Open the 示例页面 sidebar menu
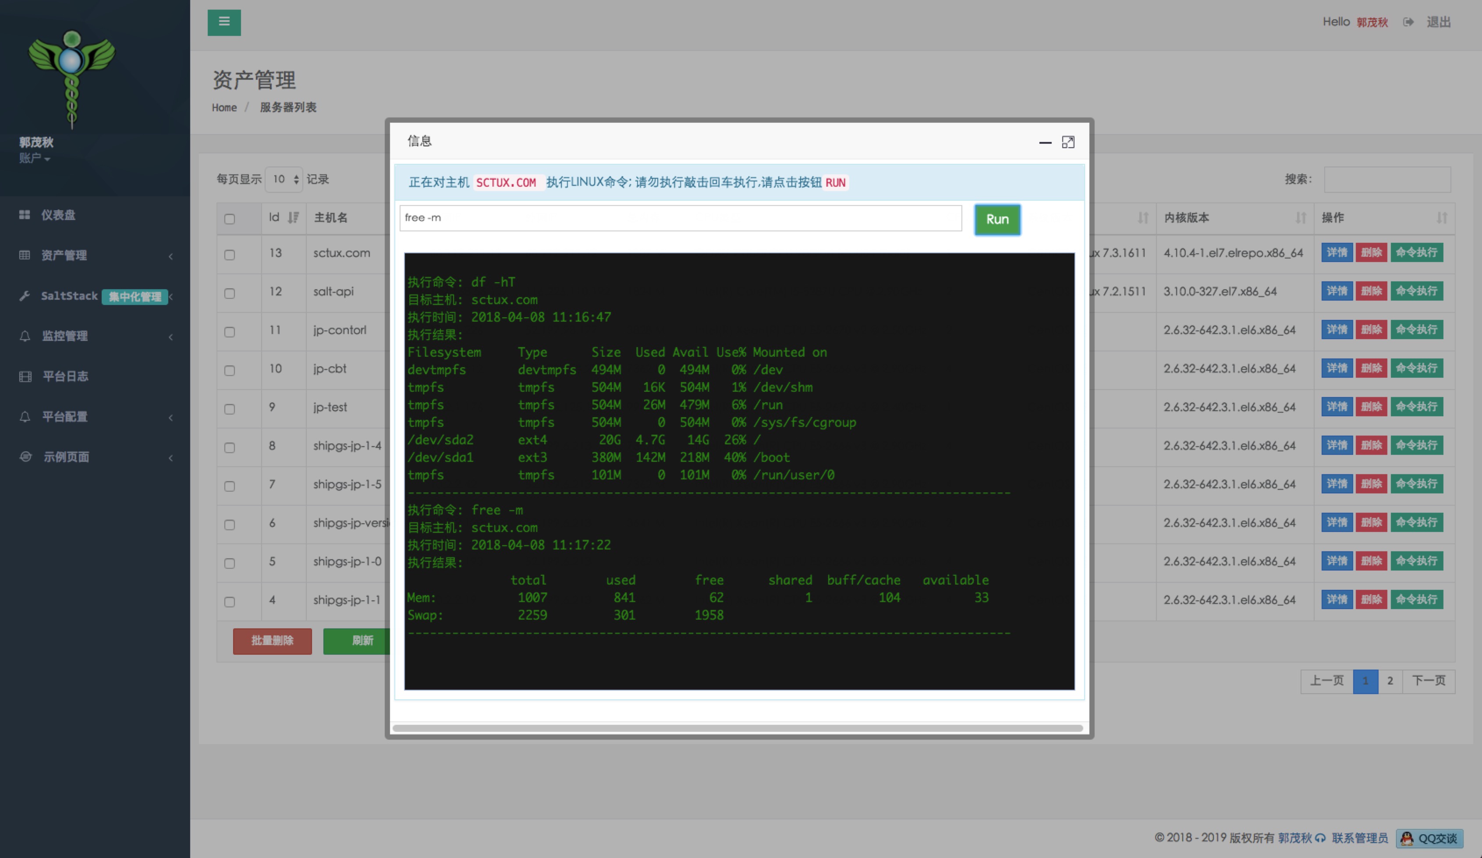Screen dimensions: 1482x858 [x=66, y=457]
